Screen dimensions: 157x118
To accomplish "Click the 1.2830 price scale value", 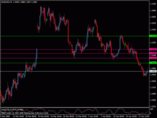I will pyautogui.click(x=153, y=81).
